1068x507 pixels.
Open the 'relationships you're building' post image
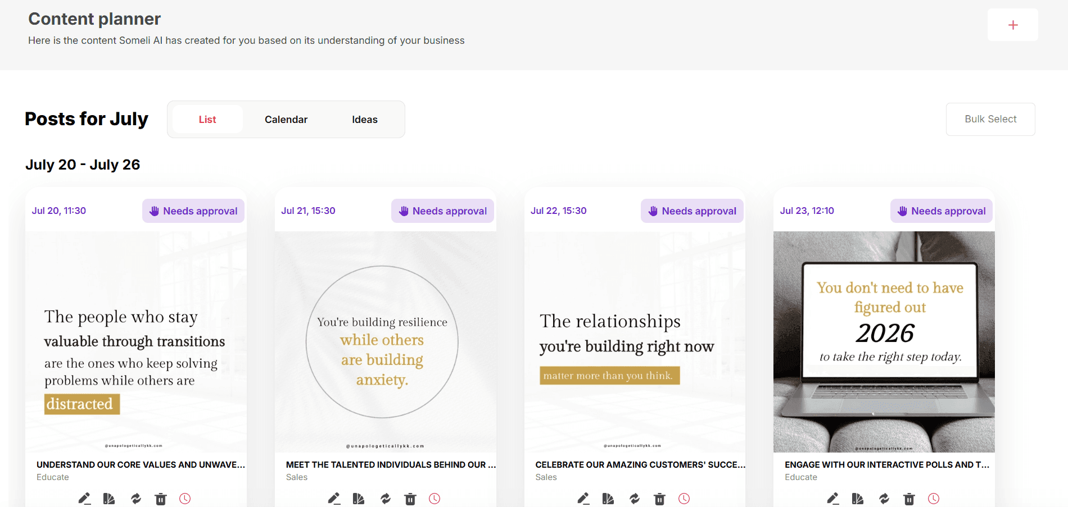tap(635, 342)
